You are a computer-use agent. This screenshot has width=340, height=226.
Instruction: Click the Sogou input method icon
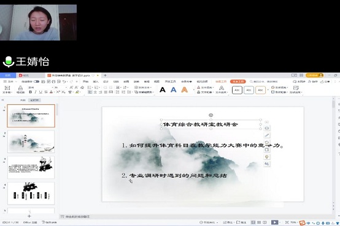pos(303,223)
